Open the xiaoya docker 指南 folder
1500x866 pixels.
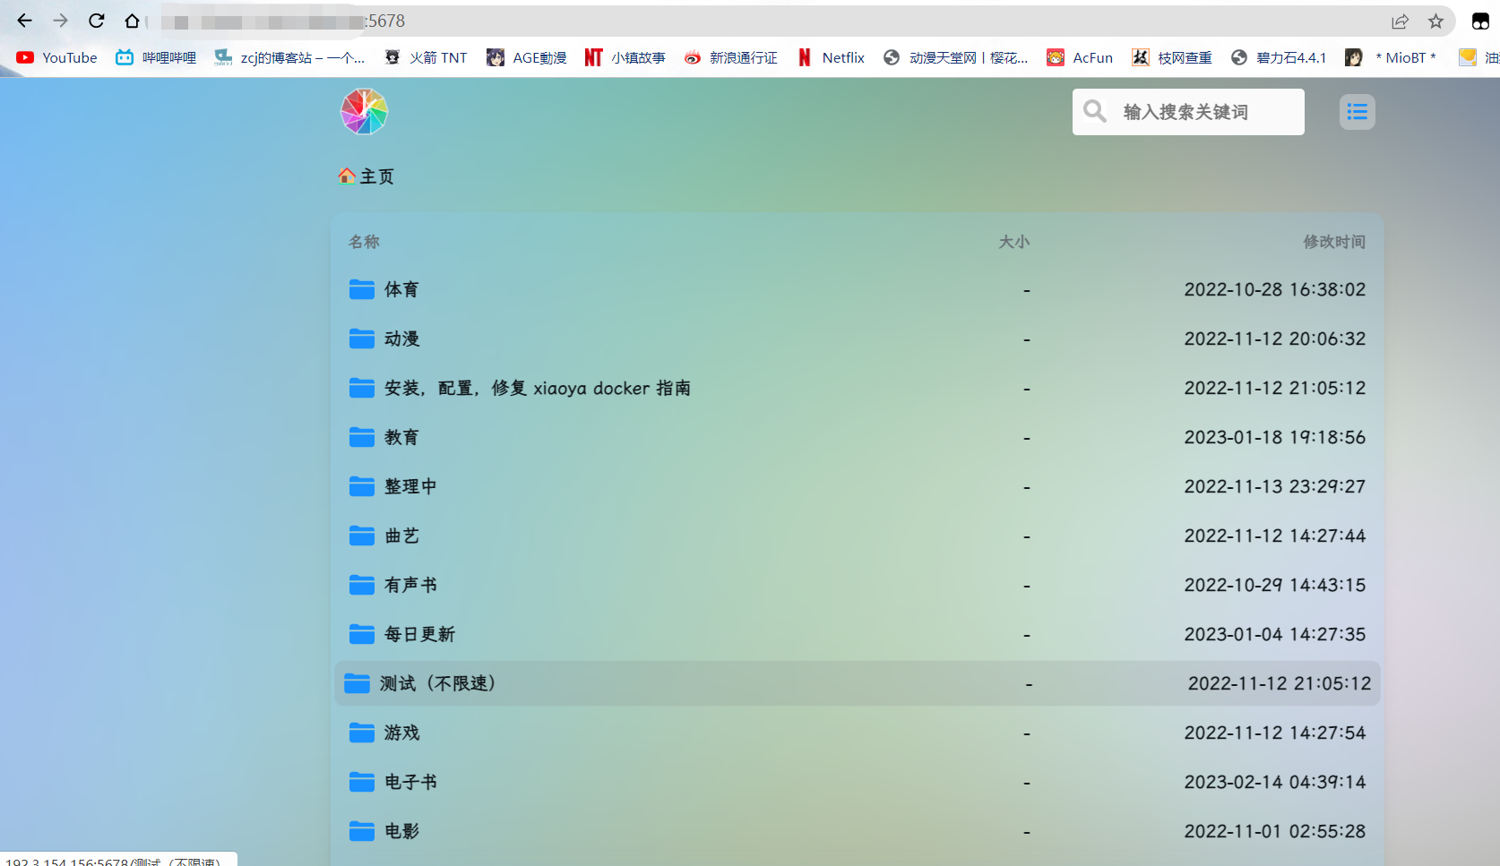[x=537, y=388]
